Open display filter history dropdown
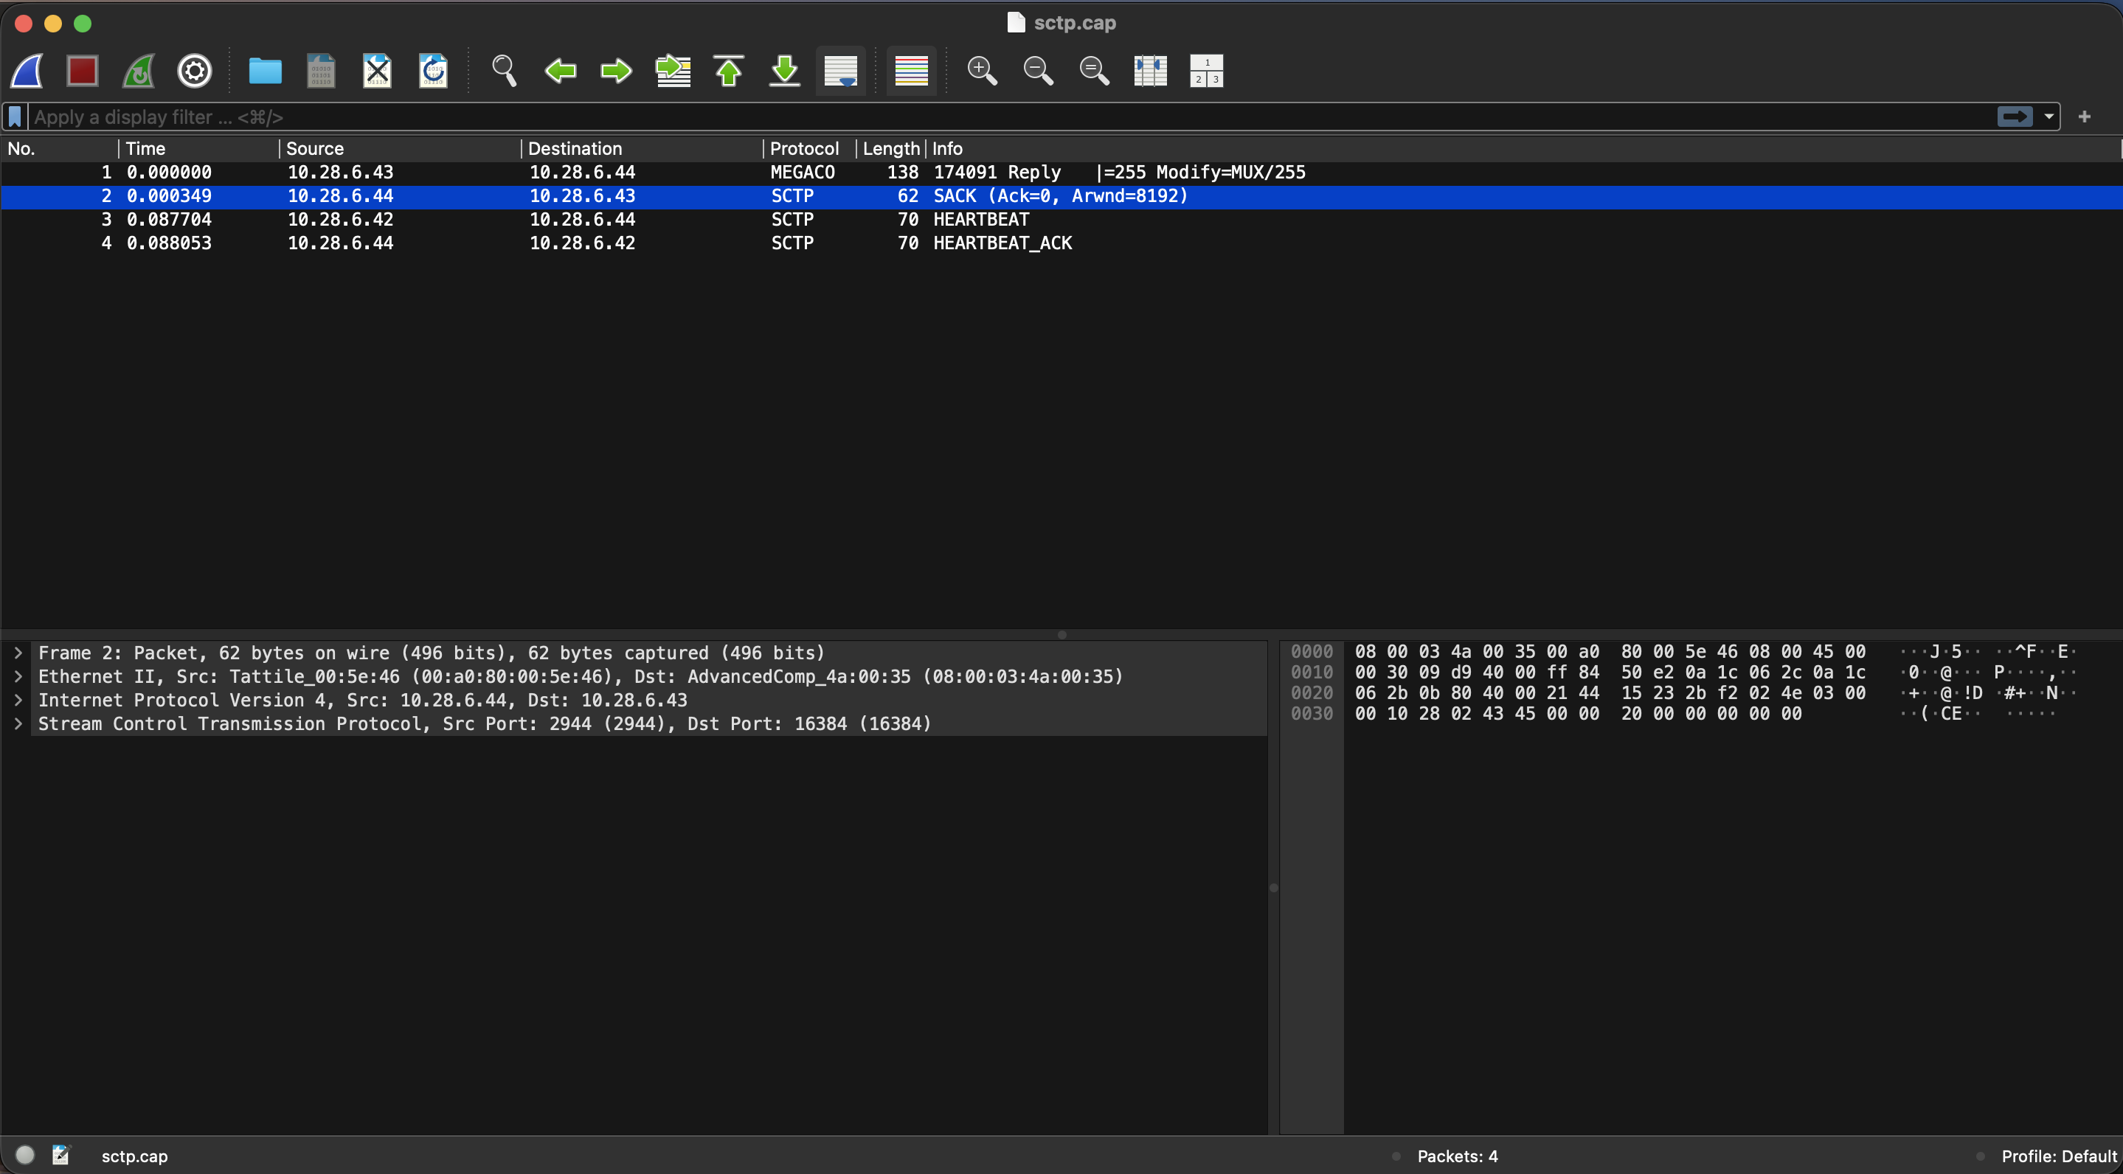This screenshot has width=2123, height=1174. 2048,117
